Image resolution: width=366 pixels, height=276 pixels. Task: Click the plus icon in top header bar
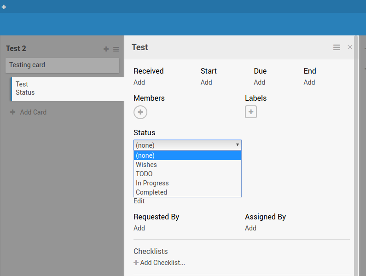(4, 7)
